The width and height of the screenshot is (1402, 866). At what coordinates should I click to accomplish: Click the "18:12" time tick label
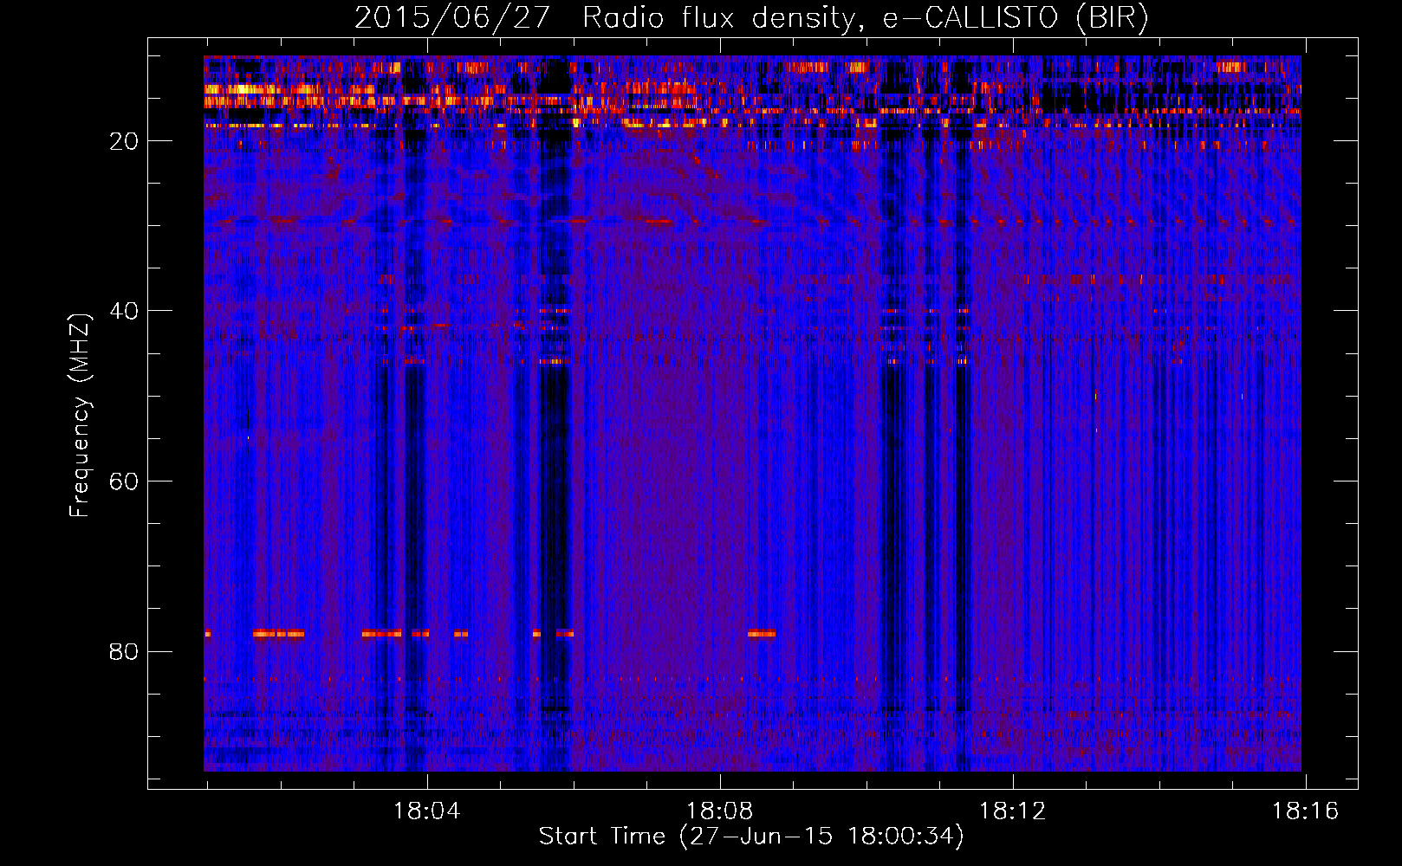click(1013, 811)
